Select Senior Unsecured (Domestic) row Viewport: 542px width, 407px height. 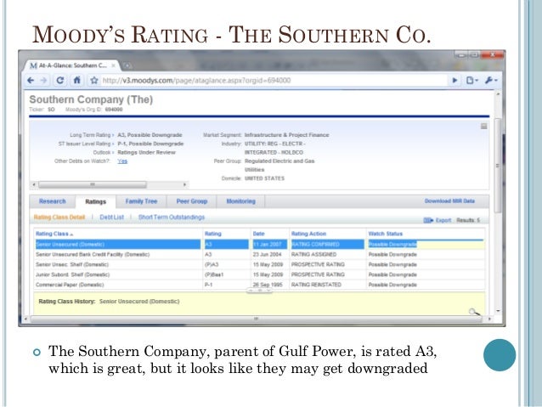pos(259,245)
